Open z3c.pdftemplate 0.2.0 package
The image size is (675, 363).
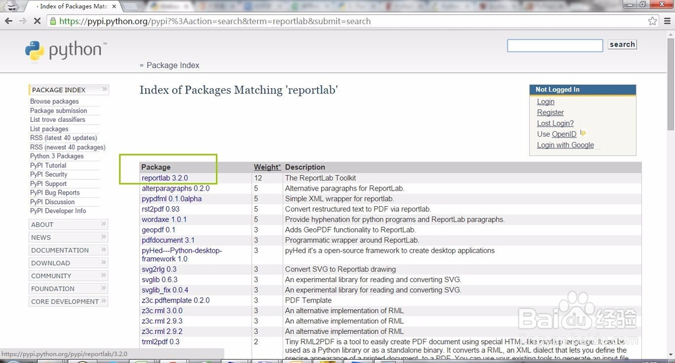pyautogui.click(x=175, y=300)
